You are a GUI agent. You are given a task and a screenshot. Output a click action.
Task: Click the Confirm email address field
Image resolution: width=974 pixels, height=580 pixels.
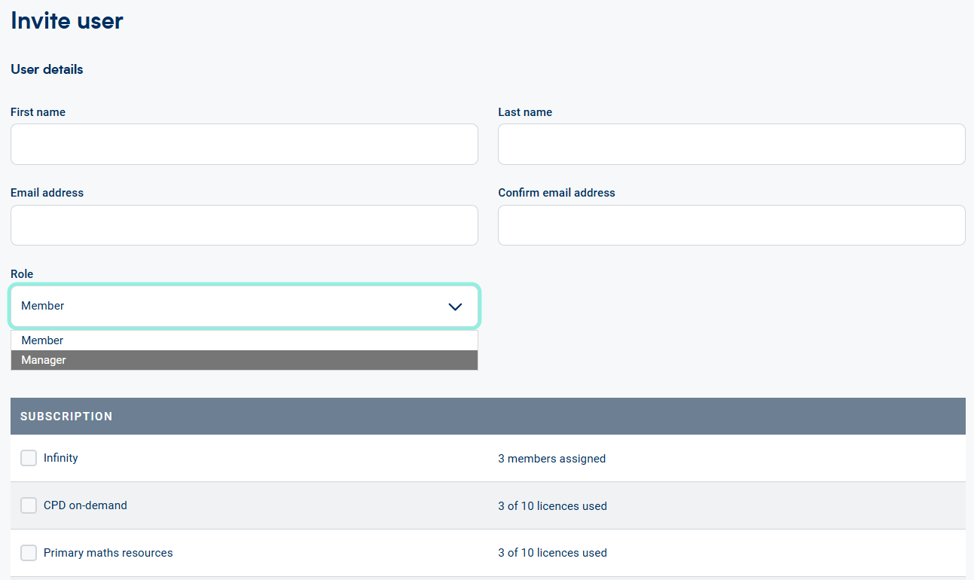coord(731,225)
